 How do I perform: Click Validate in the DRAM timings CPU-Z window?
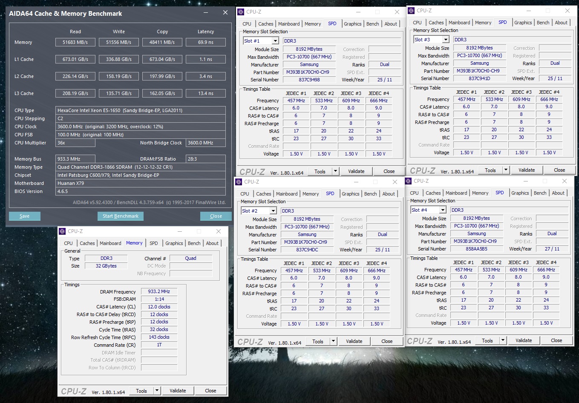178,391
